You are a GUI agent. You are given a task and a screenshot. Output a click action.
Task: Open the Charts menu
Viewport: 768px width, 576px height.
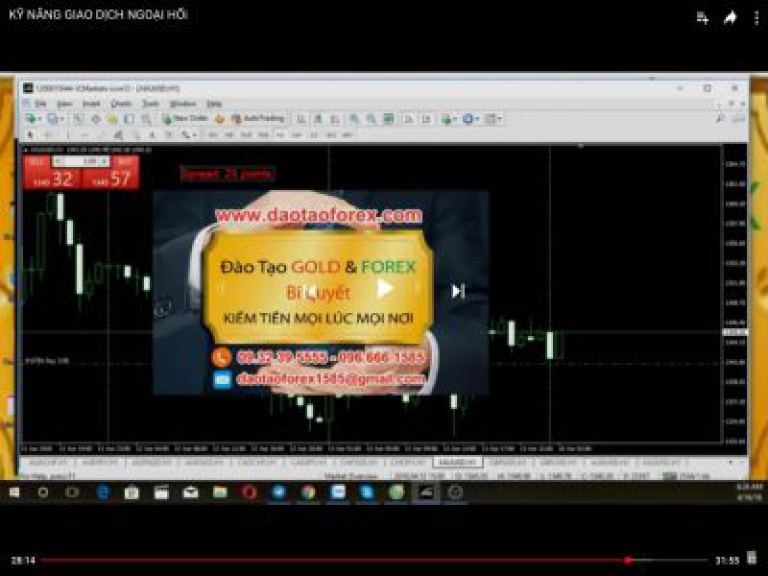121,104
